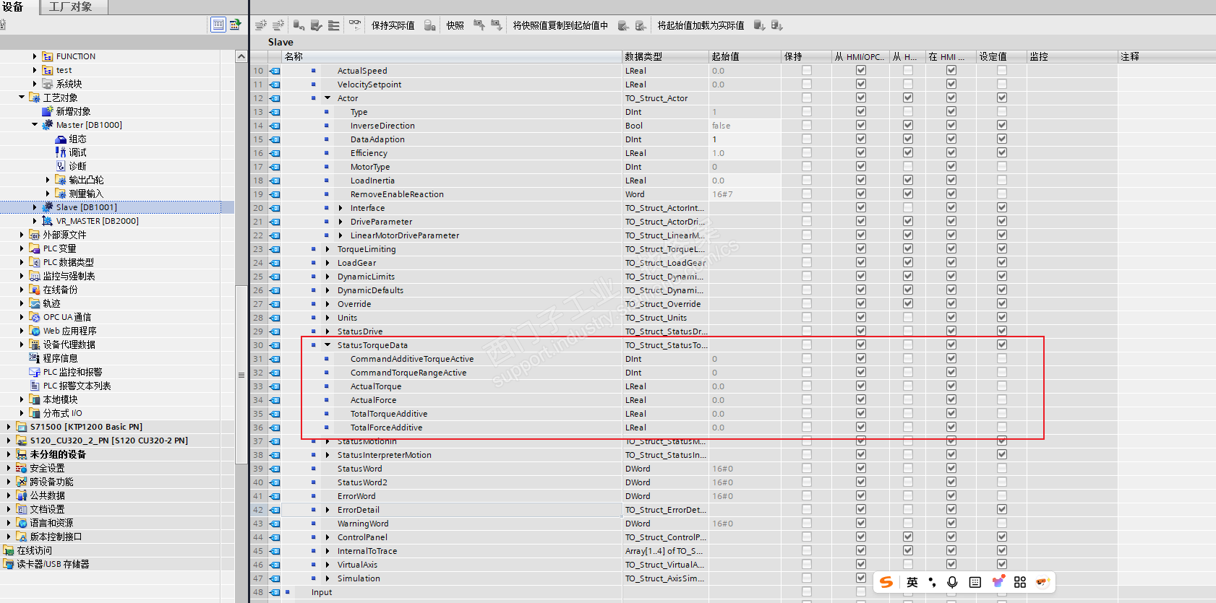Screen dimensions: 1216x603
Task: Toggle writable-from-HMI checkbox for Efficiency row
Action: click(908, 153)
